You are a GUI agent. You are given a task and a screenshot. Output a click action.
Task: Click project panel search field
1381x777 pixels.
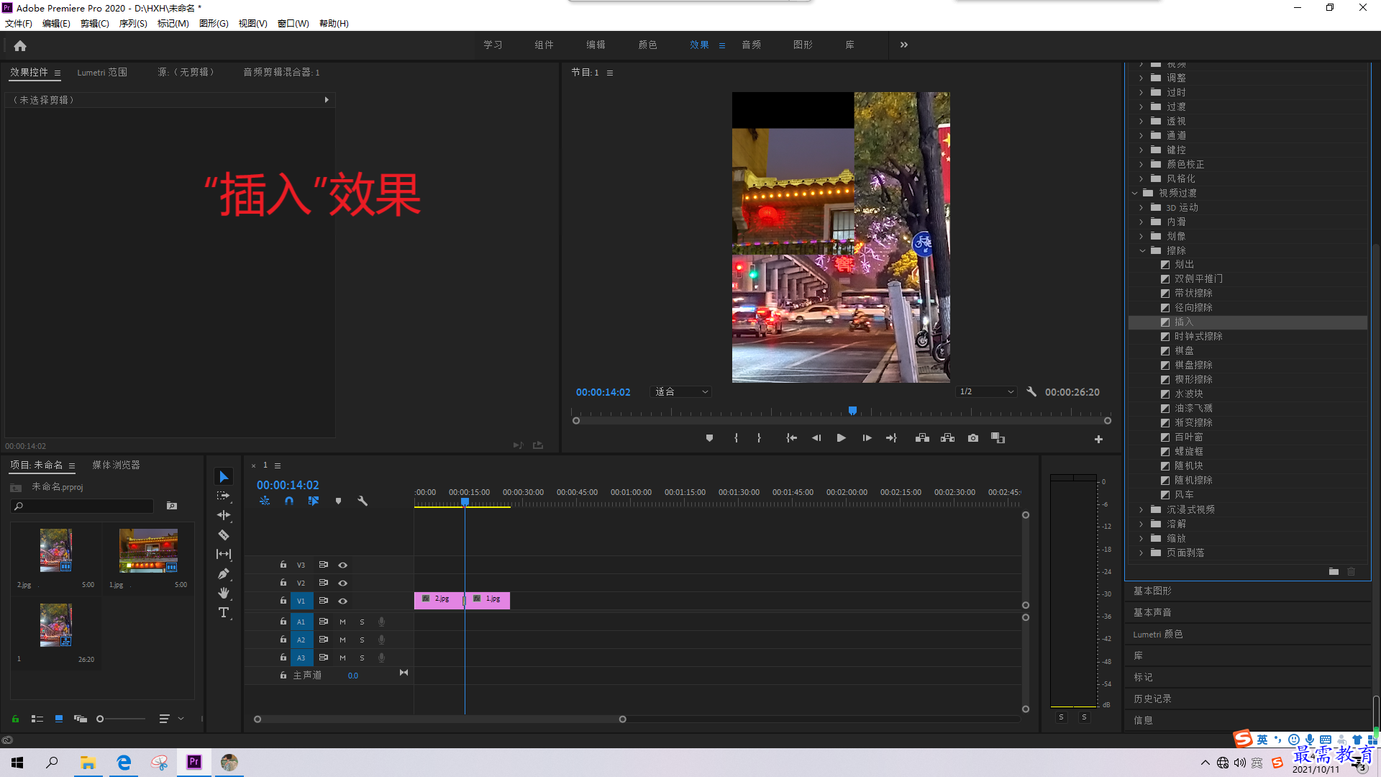tap(83, 506)
